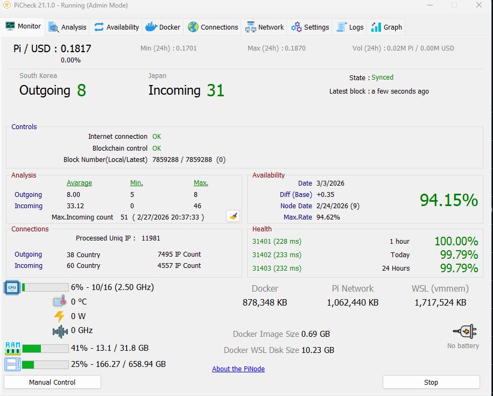Click the power plug No battery icon
Viewport: 493px width, 396px height.
pyautogui.click(x=465, y=331)
